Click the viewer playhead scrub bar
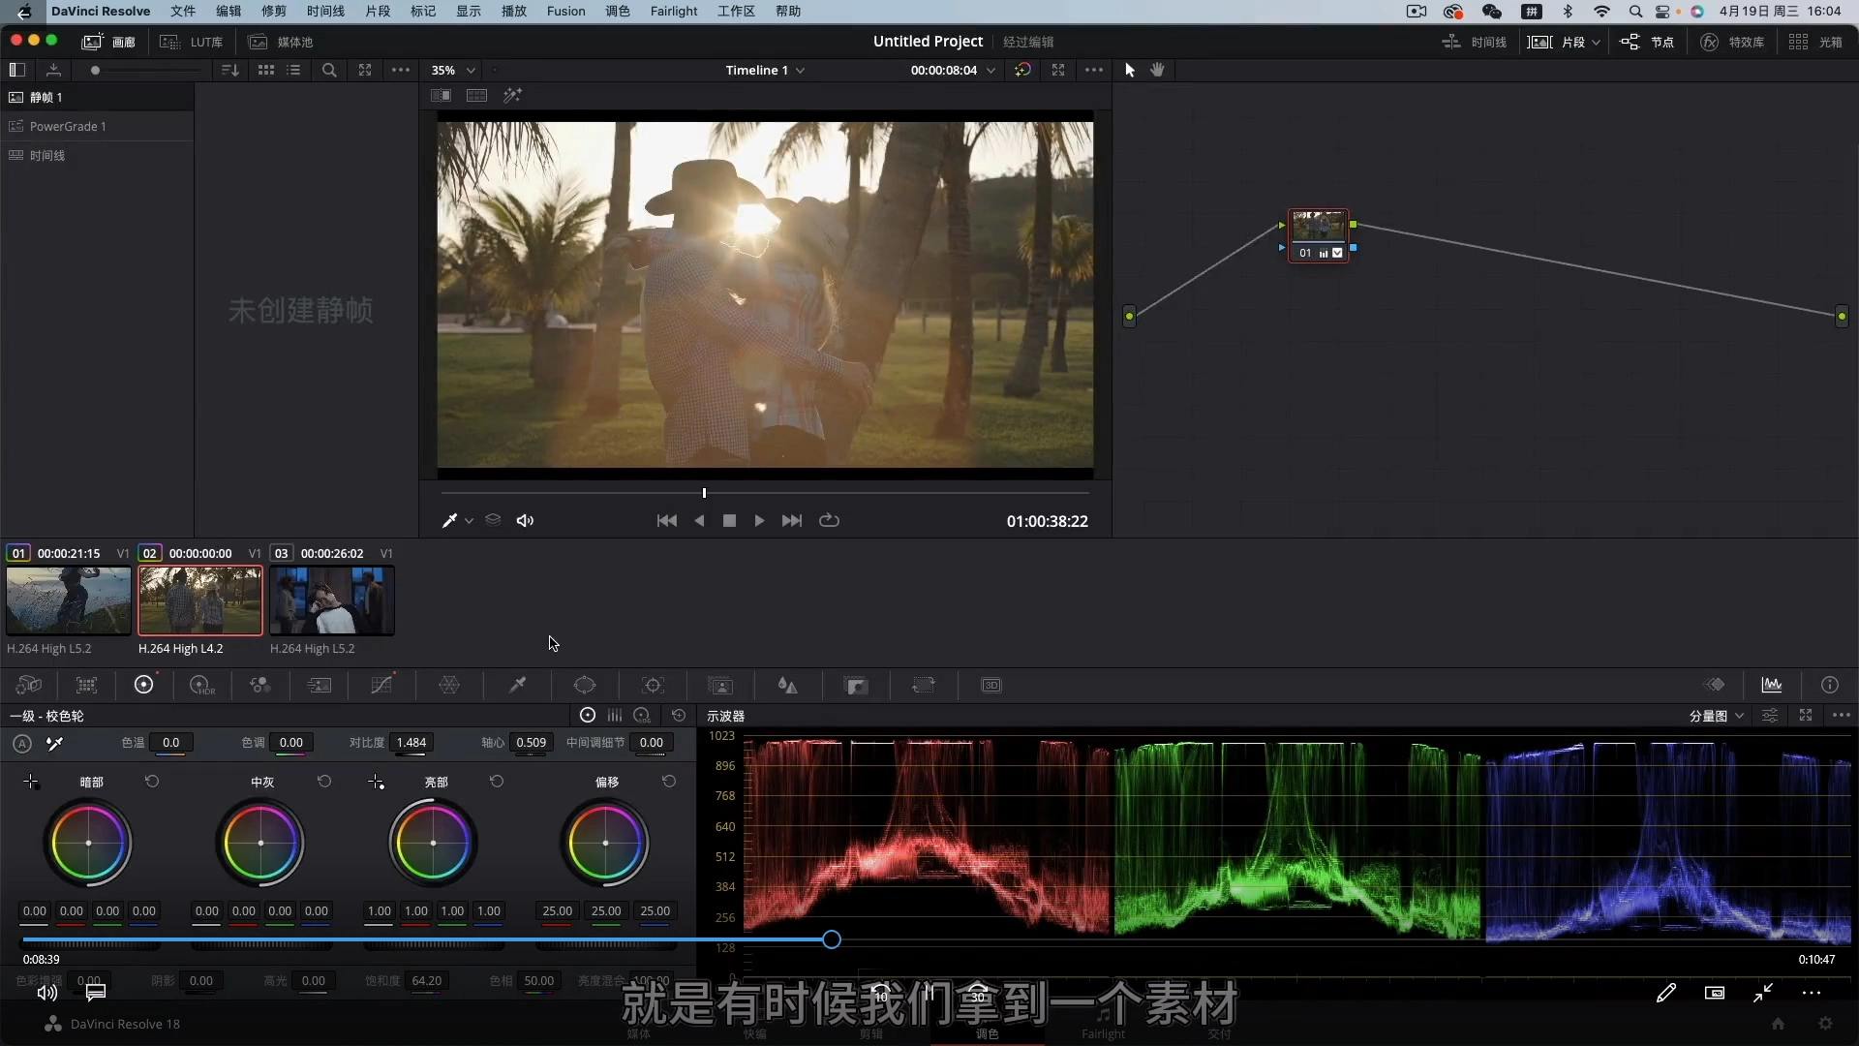Viewport: 1859px width, 1046px height. pyautogui.click(x=765, y=493)
